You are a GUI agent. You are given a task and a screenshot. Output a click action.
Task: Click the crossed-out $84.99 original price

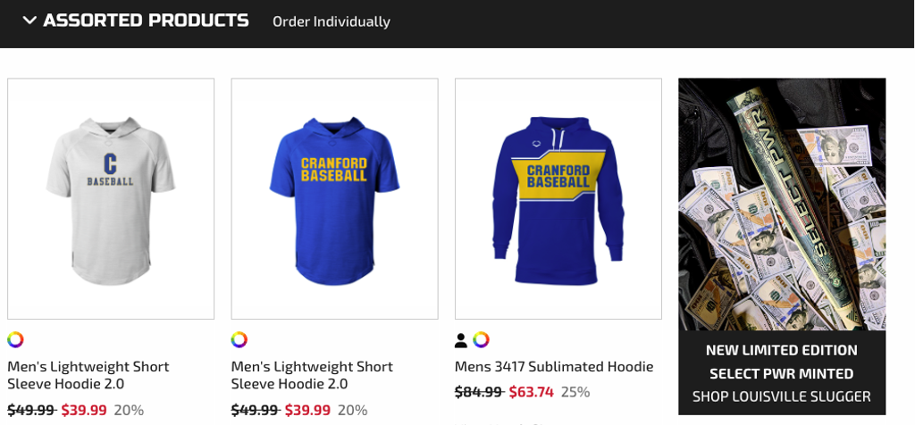pos(478,391)
